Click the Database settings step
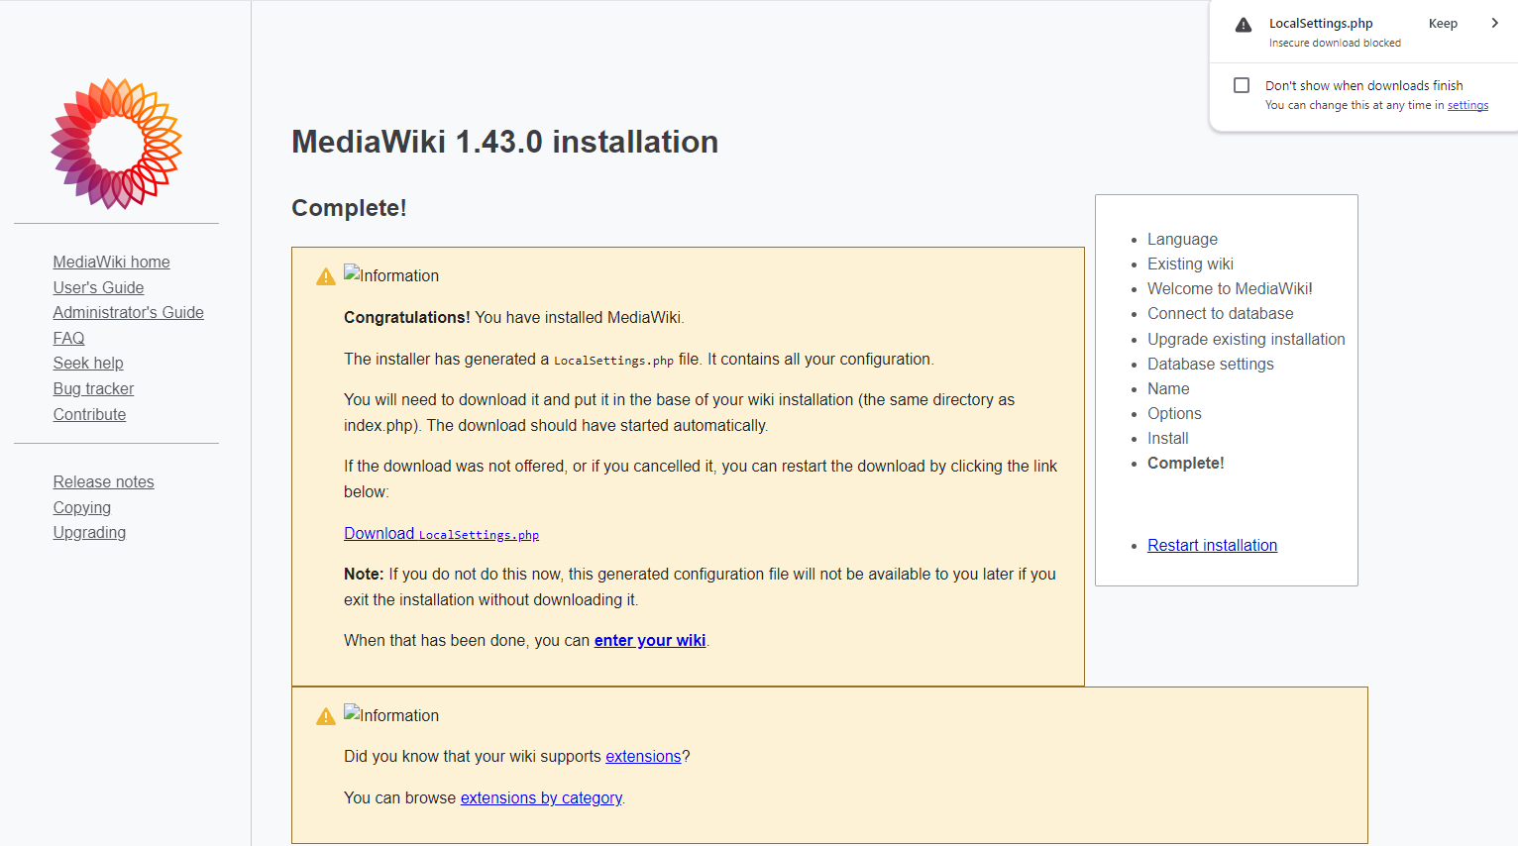The image size is (1518, 846). (1210, 364)
